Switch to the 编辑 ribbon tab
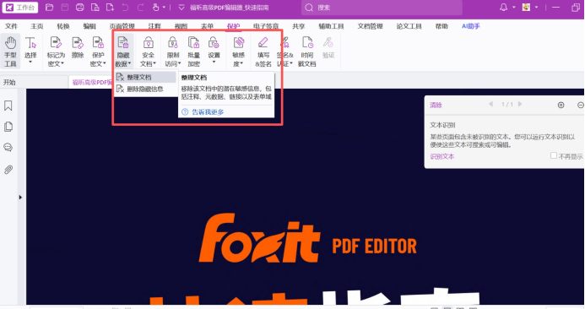This screenshot has width=585, height=309. 89,26
